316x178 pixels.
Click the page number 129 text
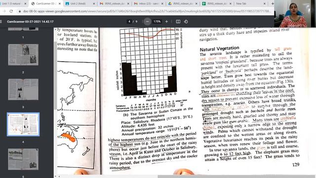point(296,165)
